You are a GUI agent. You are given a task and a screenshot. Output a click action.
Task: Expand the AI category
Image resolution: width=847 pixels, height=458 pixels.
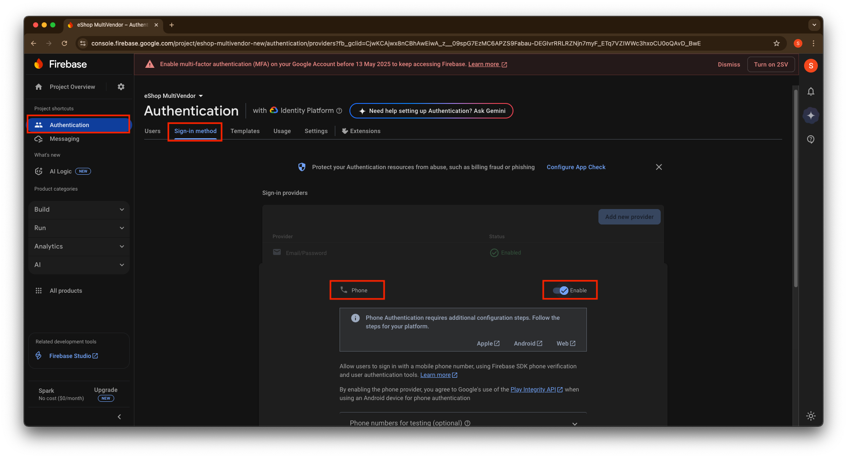(x=79, y=265)
